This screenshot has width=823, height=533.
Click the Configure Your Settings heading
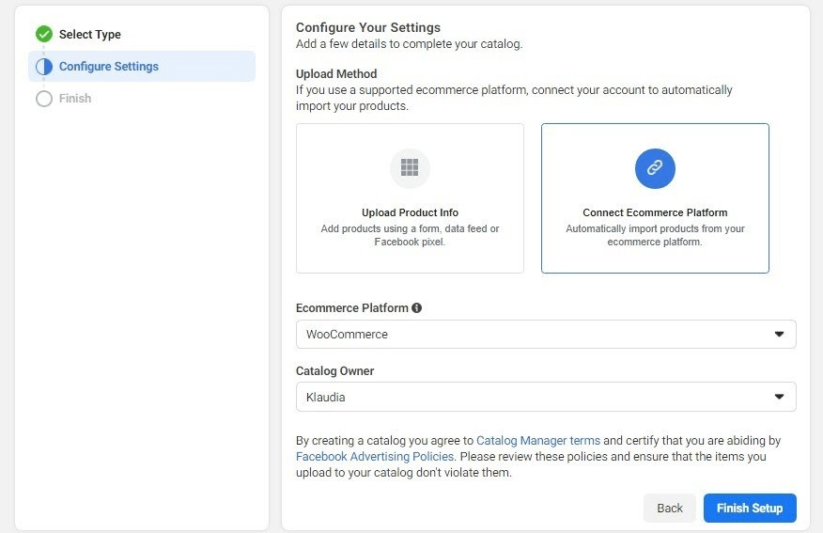[x=368, y=27]
